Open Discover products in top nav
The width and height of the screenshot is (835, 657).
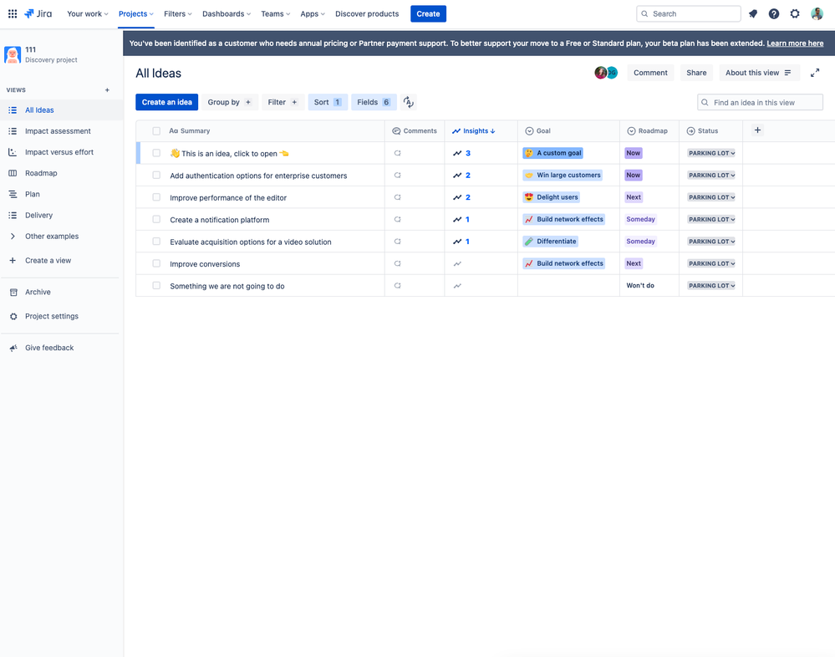pyautogui.click(x=367, y=14)
